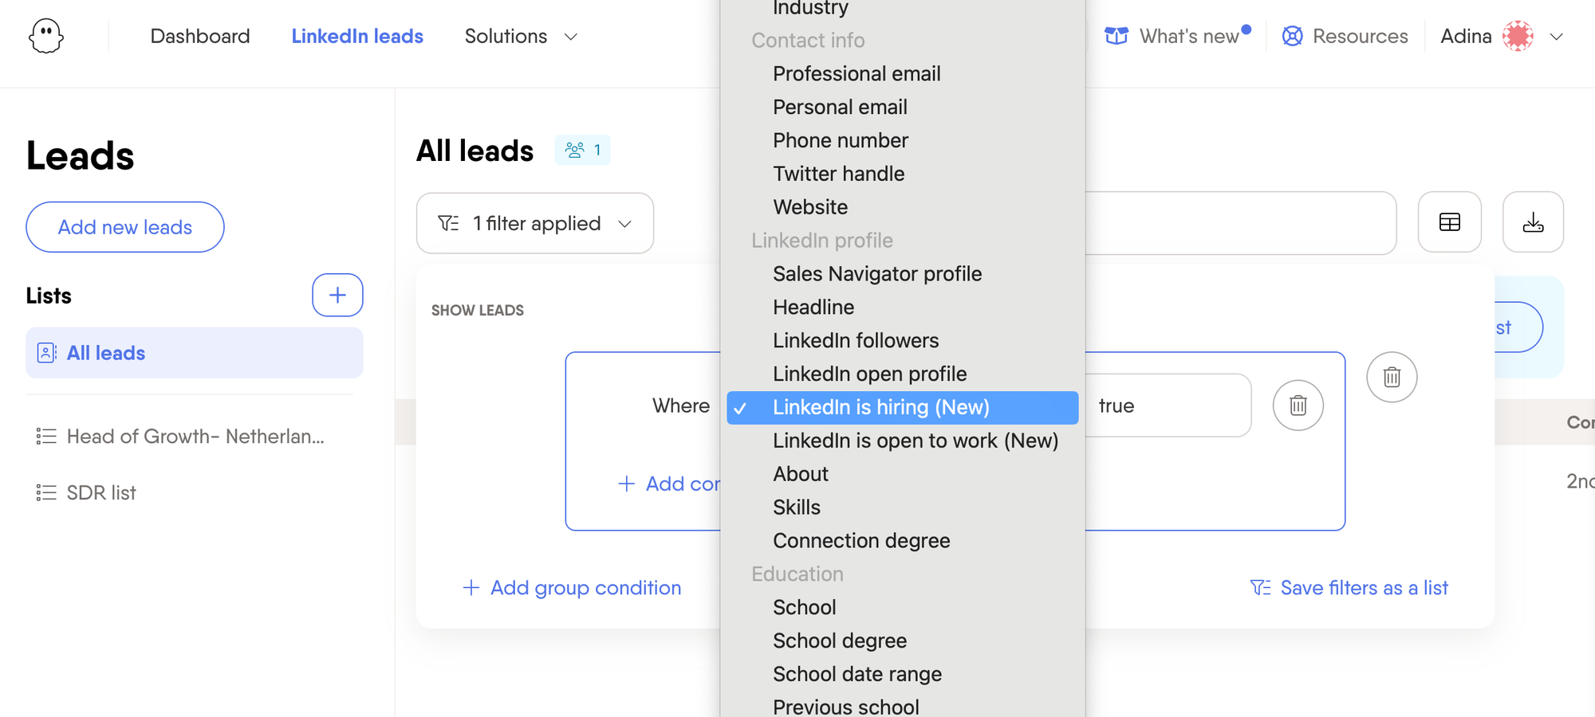This screenshot has height=717, width=1595.
Task: Open the account chevron beside Adina
Action: click(x=1556, y=36)
